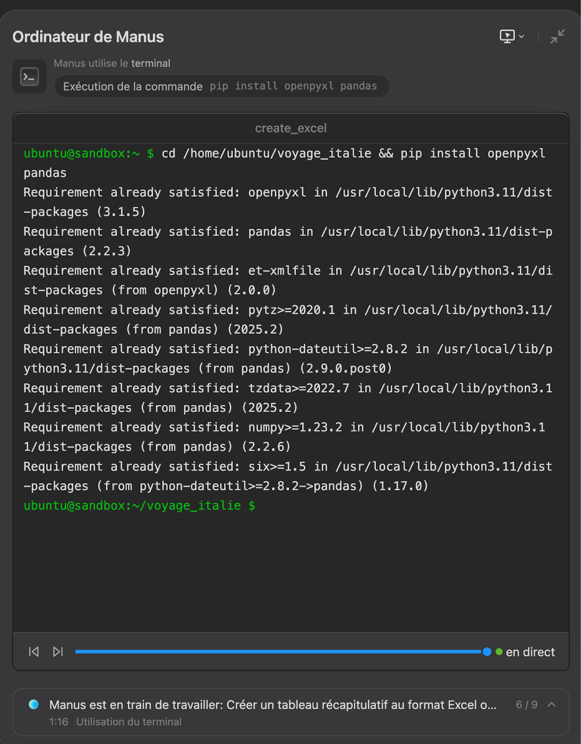
Task: Open the 'Manus est en train de travailler' status
Action: [273, 705]
